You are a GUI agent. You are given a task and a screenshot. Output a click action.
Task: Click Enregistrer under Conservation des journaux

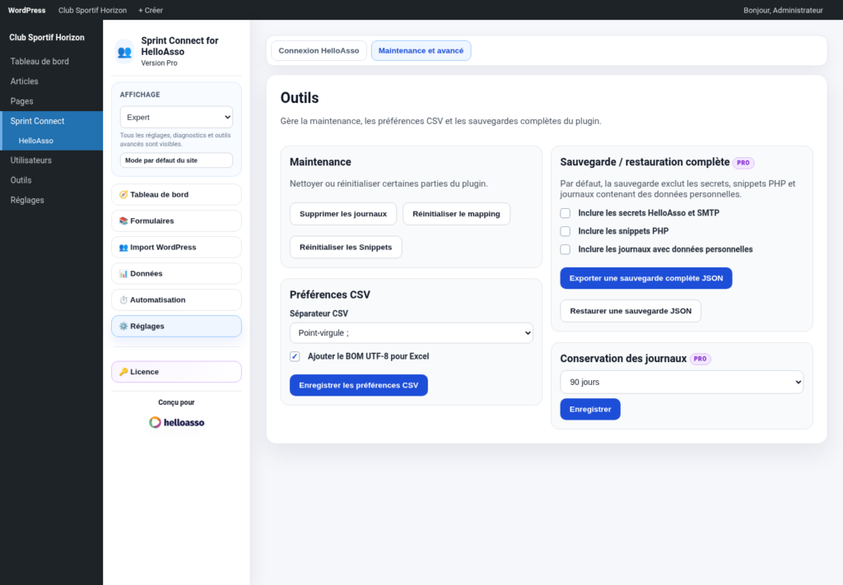coord(590,410)
